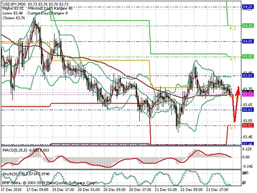Image resolution: width=257 pixels, height=193 pixels.
Task: Select the 'R 2' resistance label
Action: tap(233, 29)
